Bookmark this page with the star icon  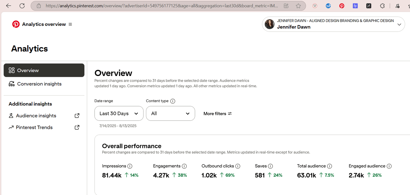(x=298, y=6)
